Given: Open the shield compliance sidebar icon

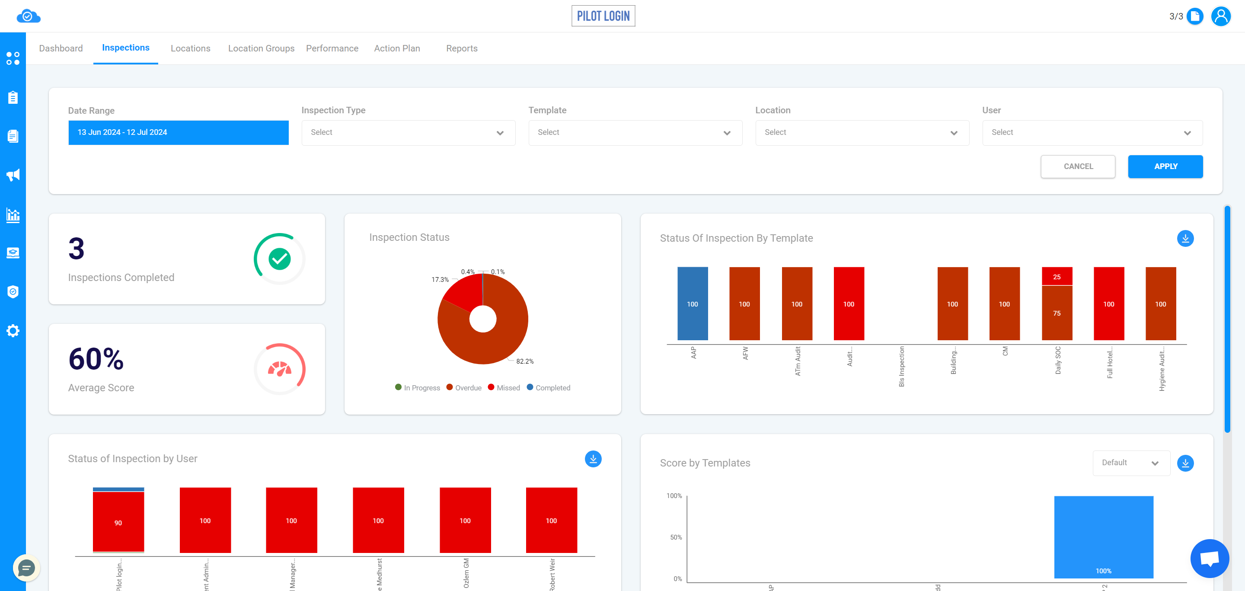Looking at the screenshot, I should [x=13, y=291].
